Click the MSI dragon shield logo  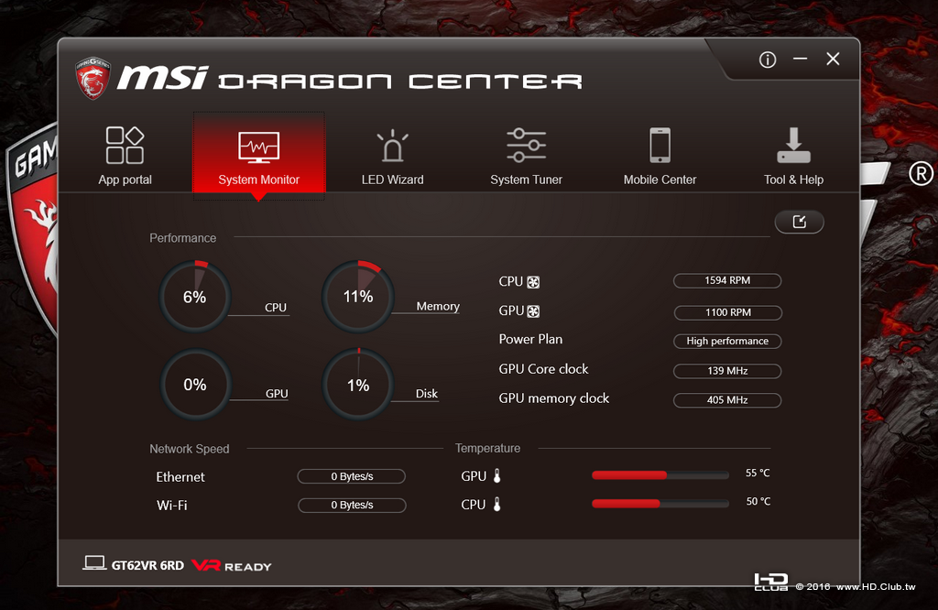[x=93, y=78]
